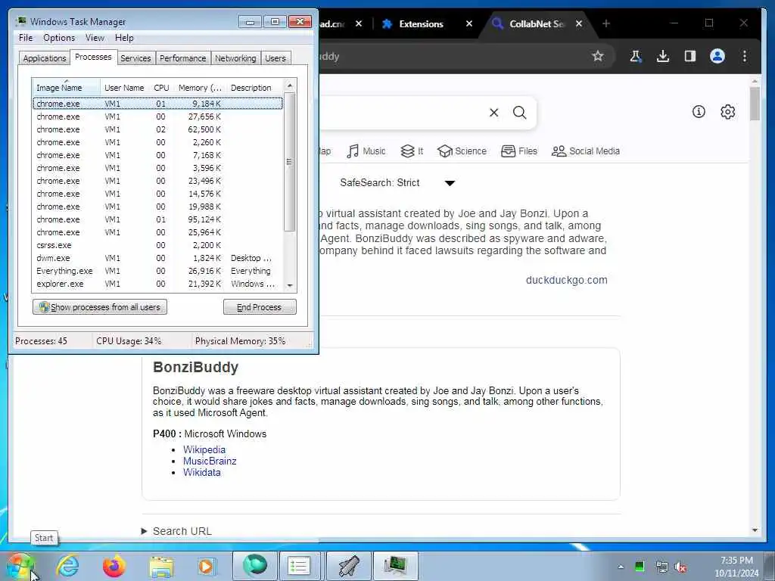Switch to the Applications tab in Task Manager
This screenshot has height=581, width=775.
[x=45, y=58]
